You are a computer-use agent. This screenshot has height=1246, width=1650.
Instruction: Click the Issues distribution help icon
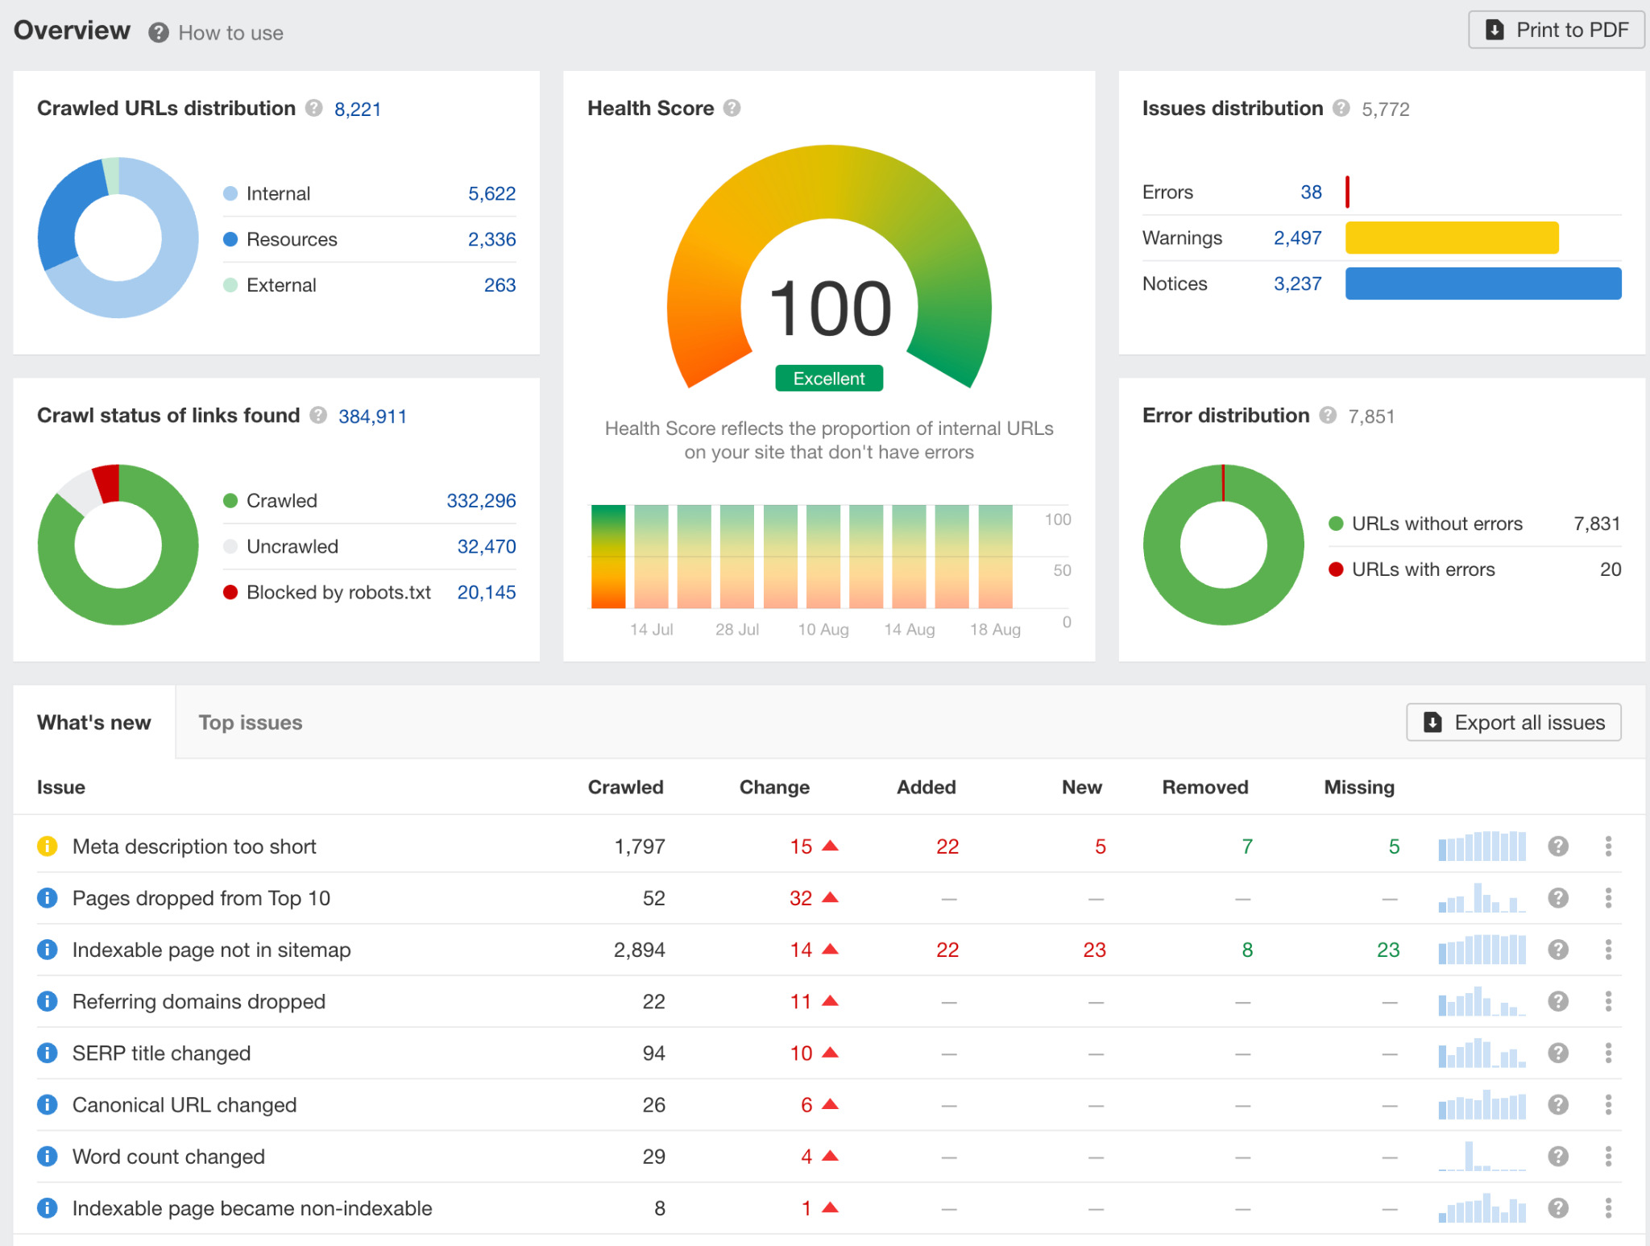(x=1340, y=108)
